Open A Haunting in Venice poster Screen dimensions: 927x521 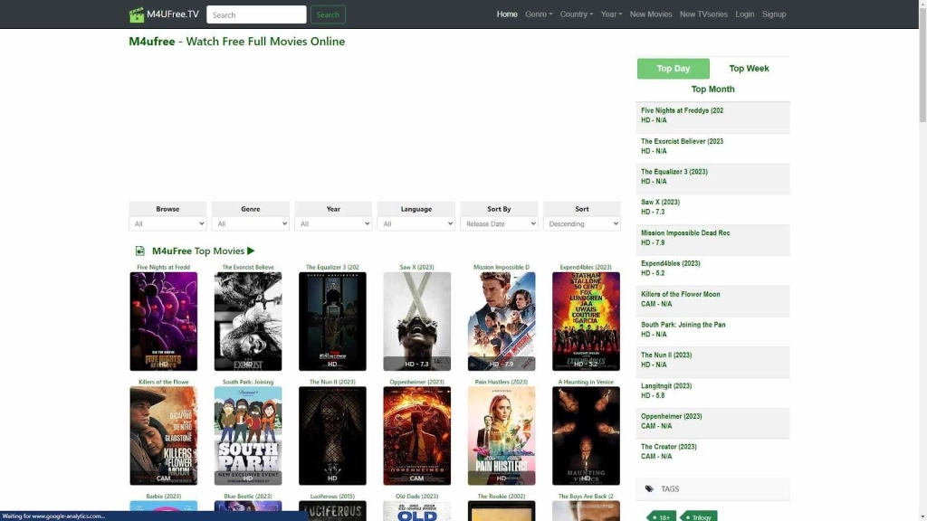(x=586, y=436)
